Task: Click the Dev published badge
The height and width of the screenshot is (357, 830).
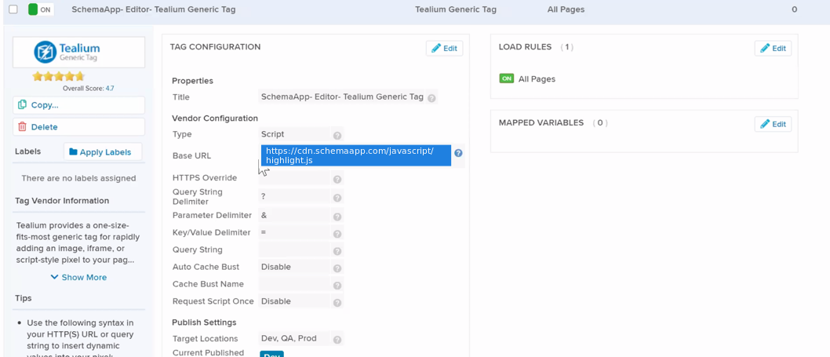Action: [271, 355]
